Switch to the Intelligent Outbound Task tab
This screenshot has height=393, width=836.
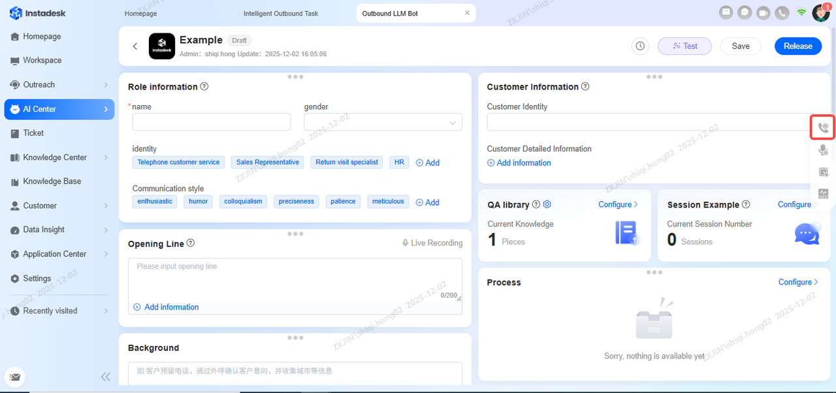tap(281, 13)
